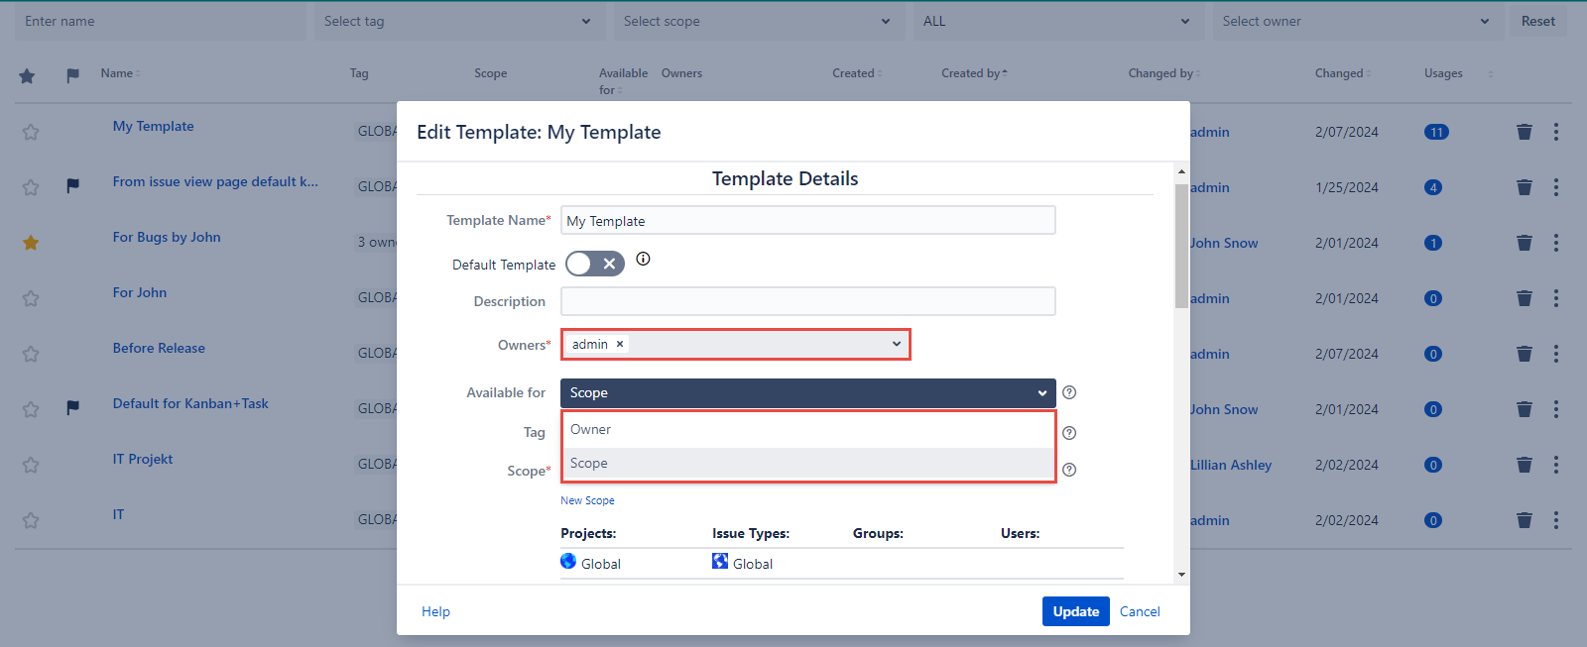Image resolution: width=1587 pixels, height=647 pixels.
Task: Click the info icon beside Default Template toggle
Action: 643,260
